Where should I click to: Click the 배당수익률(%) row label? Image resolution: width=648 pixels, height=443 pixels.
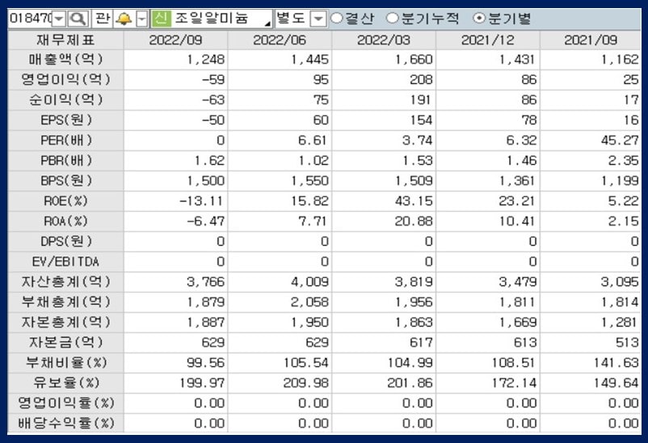pos(65,423)
